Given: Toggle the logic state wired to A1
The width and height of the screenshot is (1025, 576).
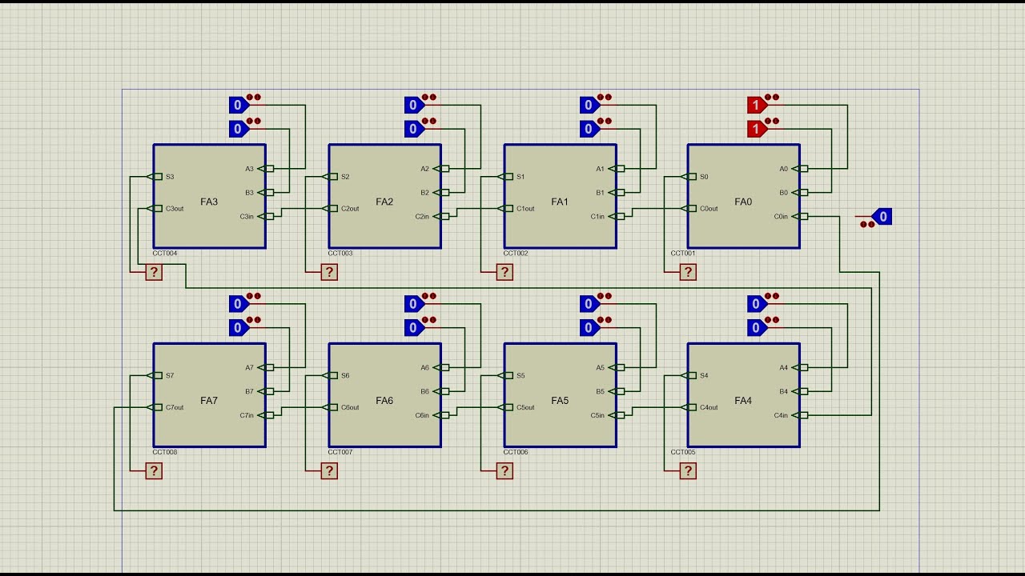Looking at the screenshot, I should click(x=589, y=105).
